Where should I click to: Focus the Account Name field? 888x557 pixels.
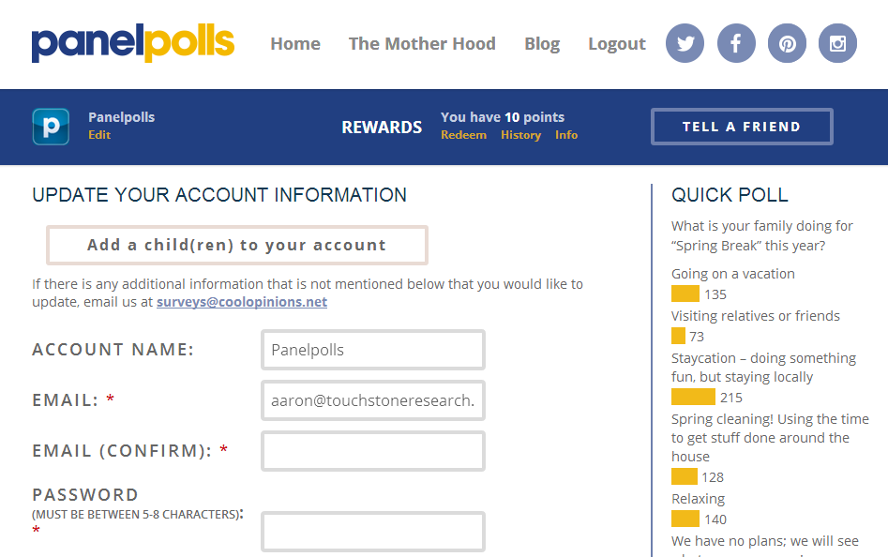point(372,350)
